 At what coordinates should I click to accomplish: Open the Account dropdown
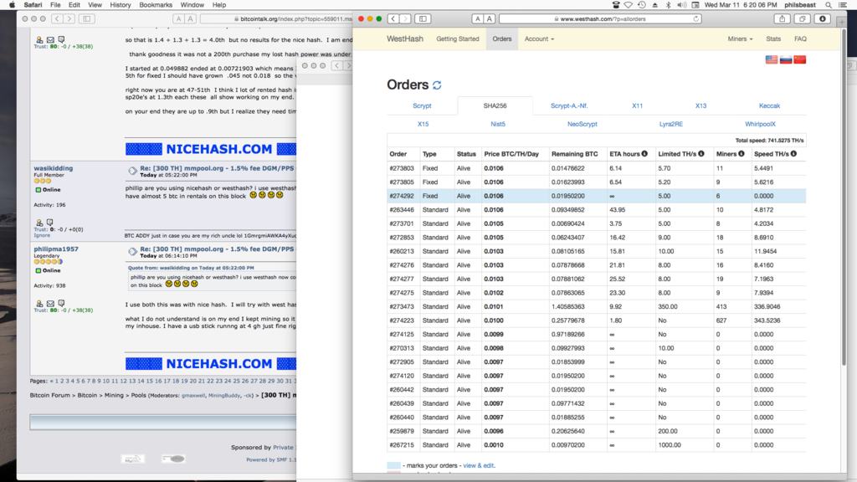click(539, 38)
